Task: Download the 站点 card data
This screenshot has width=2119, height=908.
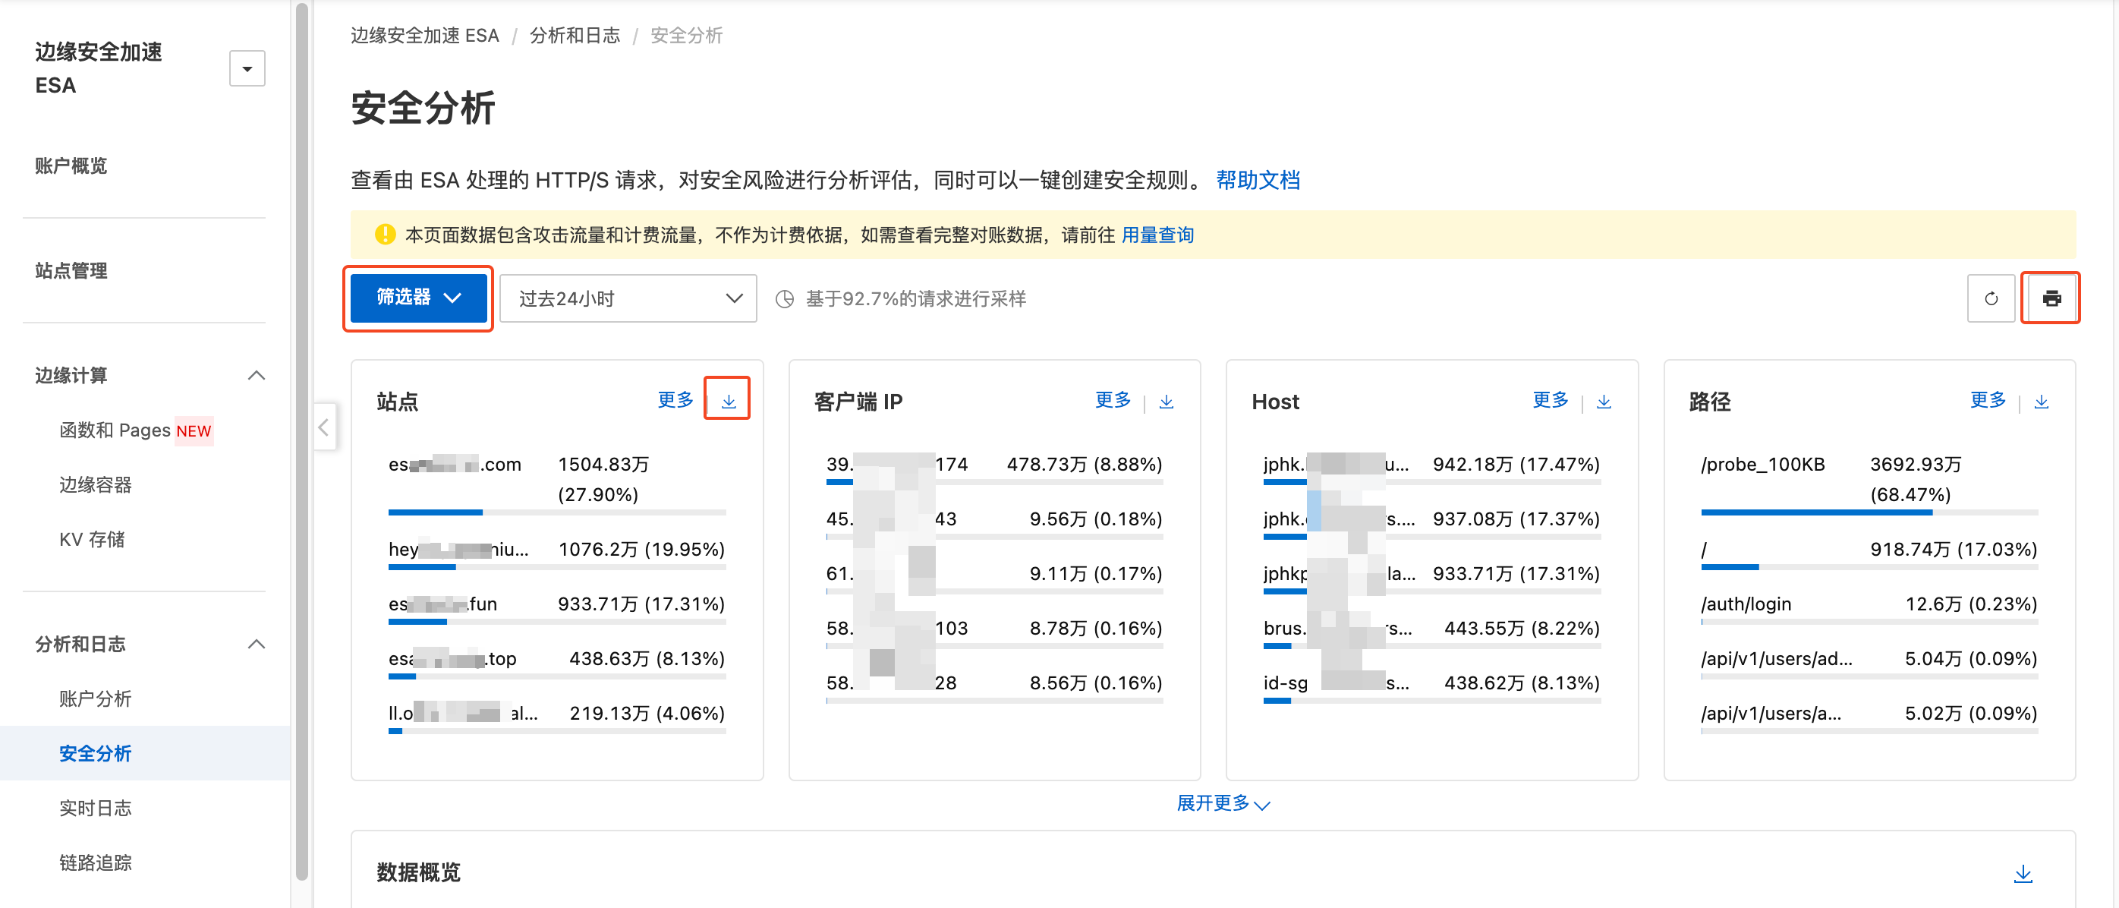Action: pos(728,401)
